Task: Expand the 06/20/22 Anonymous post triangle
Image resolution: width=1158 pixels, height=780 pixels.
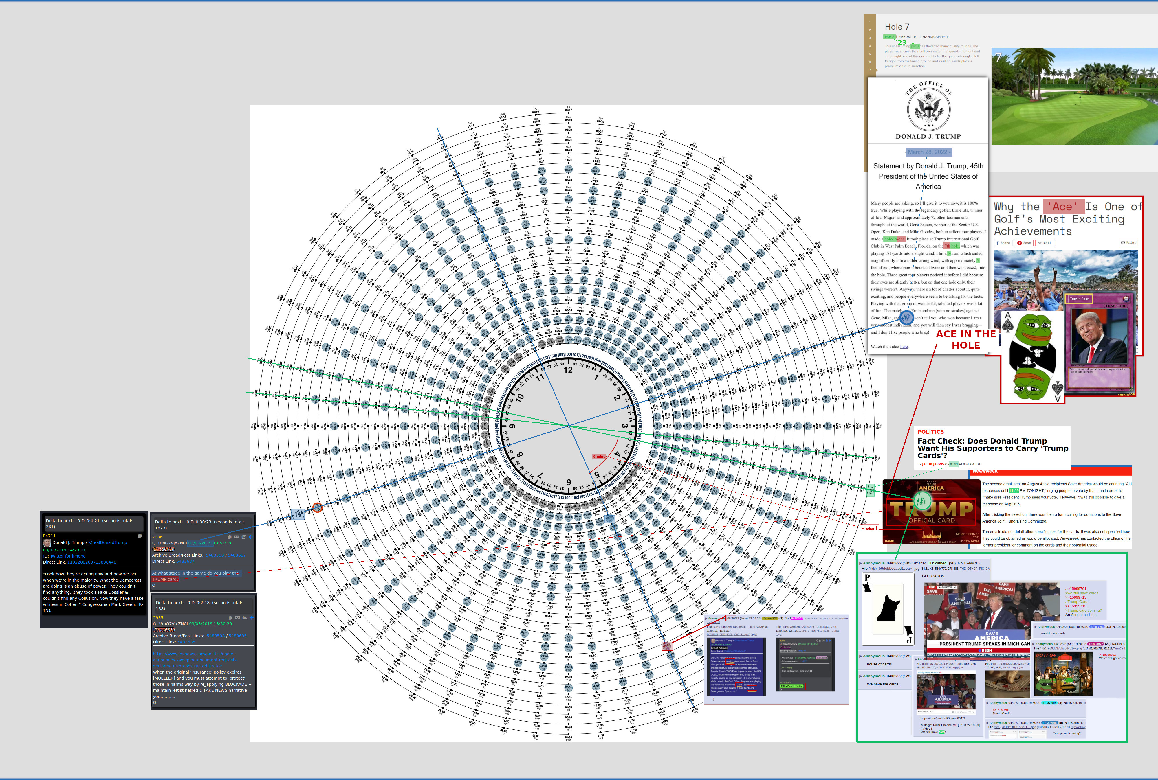Action: click(x=706, y=618)
